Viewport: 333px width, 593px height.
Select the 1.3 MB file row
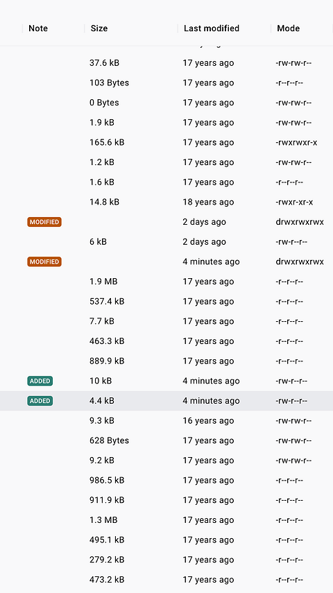click(166, 520)
